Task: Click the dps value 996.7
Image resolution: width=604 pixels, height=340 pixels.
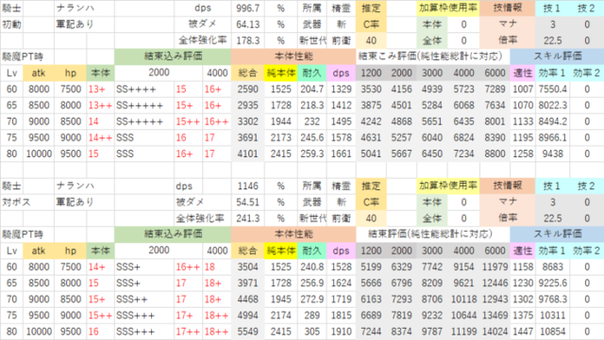Action: [x=247, y=8]
